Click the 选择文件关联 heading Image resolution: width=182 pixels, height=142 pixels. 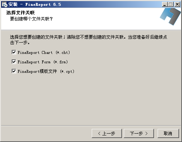pyautogui.click(x=20, y=13)
